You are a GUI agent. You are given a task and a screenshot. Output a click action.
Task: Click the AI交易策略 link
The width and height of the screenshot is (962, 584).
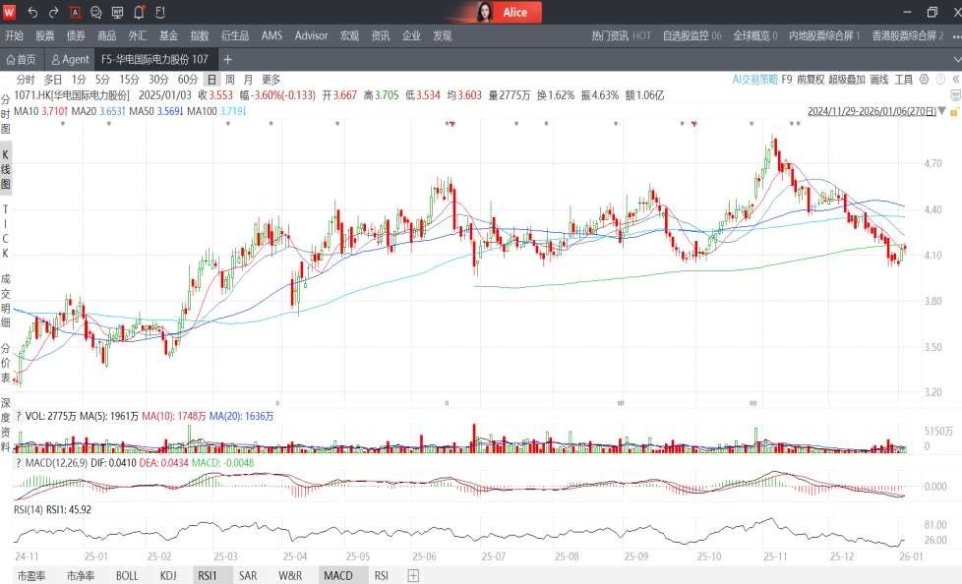(754, 80)
